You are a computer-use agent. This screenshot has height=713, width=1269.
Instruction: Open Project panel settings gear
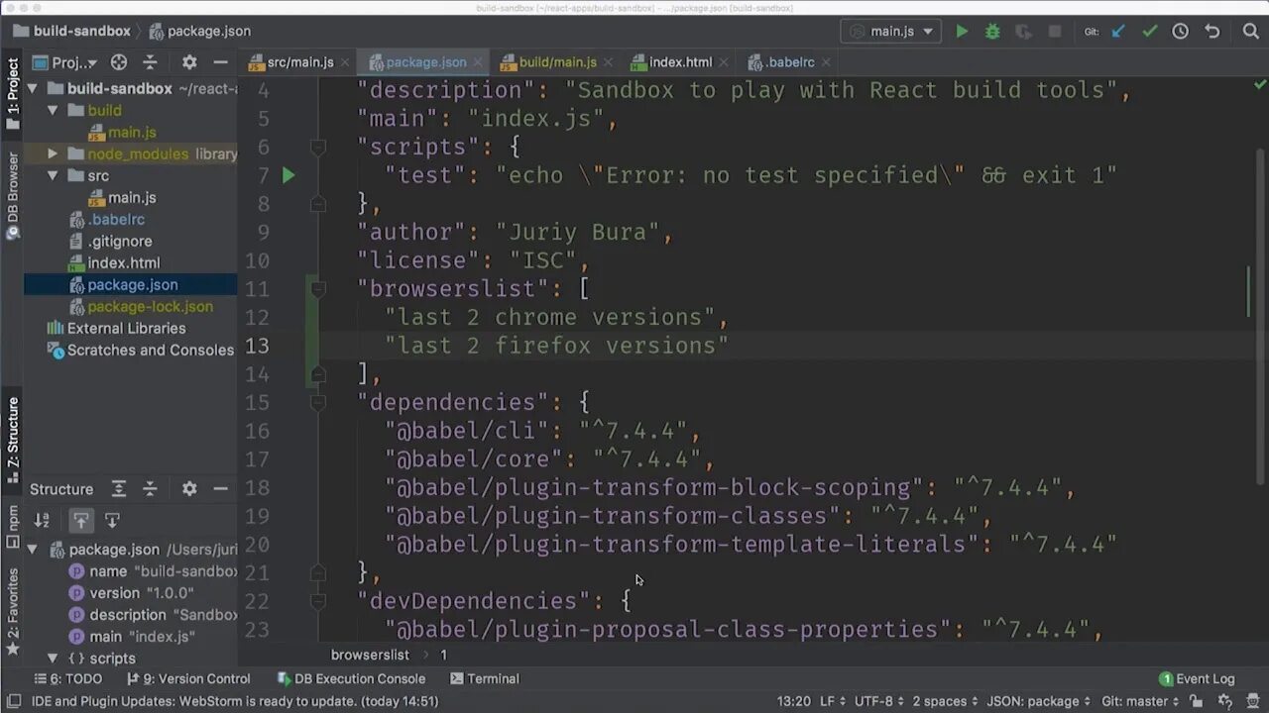click(x=189, y=62)
